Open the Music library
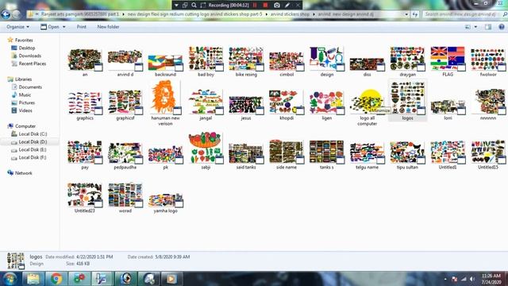Screen dimensions: 508x286 [x=25, y=95]
